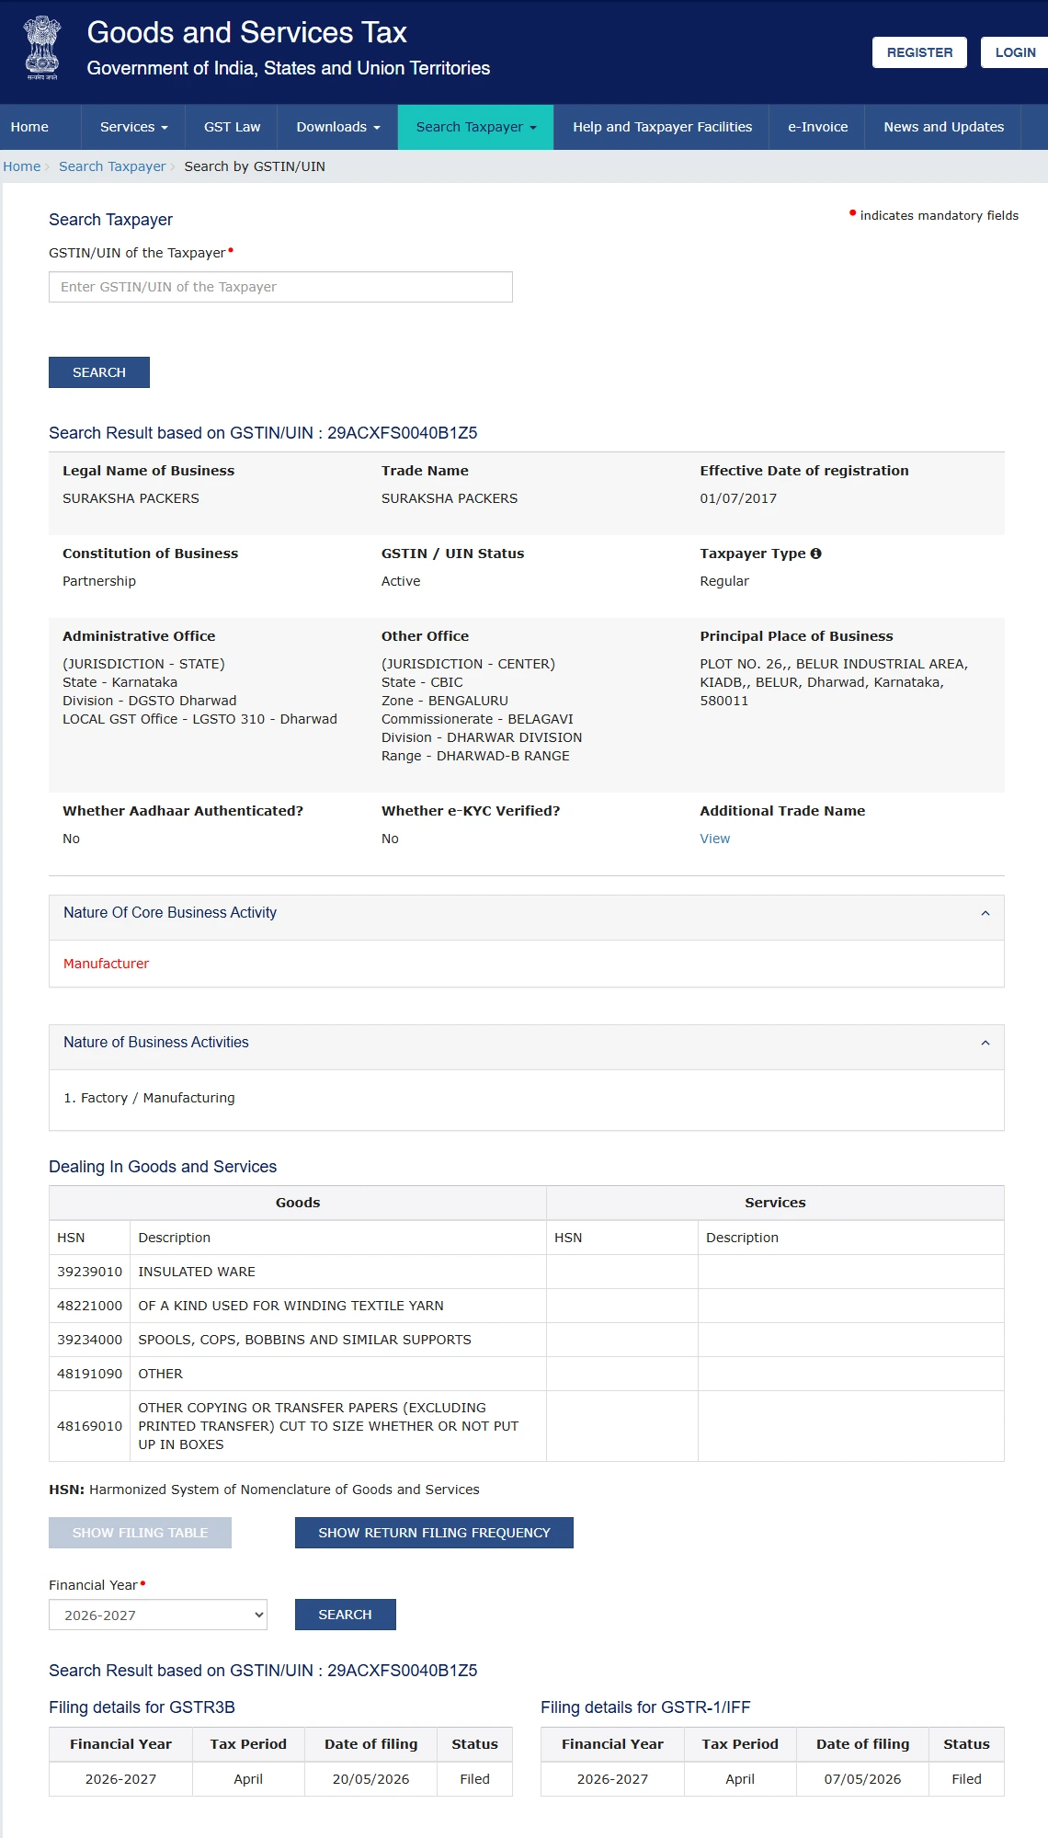Screen dimensions: 1048x1838
Task: Open the Search Taxpayer menu
Action: coord(475,127)
